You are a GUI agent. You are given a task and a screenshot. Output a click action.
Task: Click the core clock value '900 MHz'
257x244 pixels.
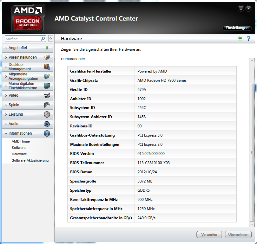click(x=145, y=200)
